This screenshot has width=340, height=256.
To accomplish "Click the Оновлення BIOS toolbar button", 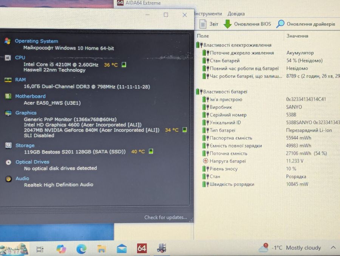I will pyautogui.click(x=247, y=24).
